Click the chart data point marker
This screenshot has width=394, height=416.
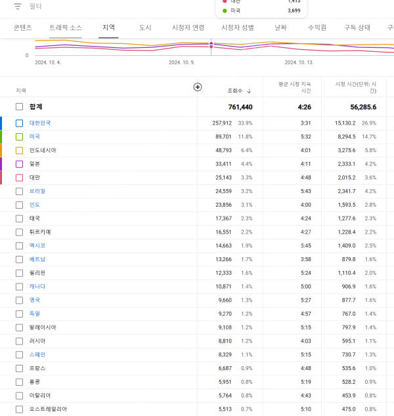211,45
